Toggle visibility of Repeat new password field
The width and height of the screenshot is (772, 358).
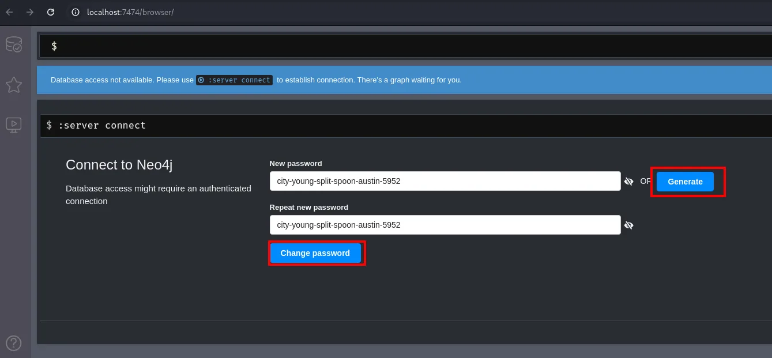629,225
